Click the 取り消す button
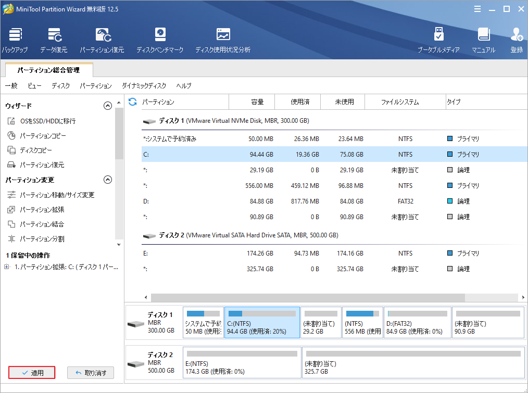Screen dimensions: 528x393 point(91,372)
